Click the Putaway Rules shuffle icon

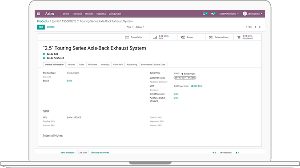click(211, 37)
